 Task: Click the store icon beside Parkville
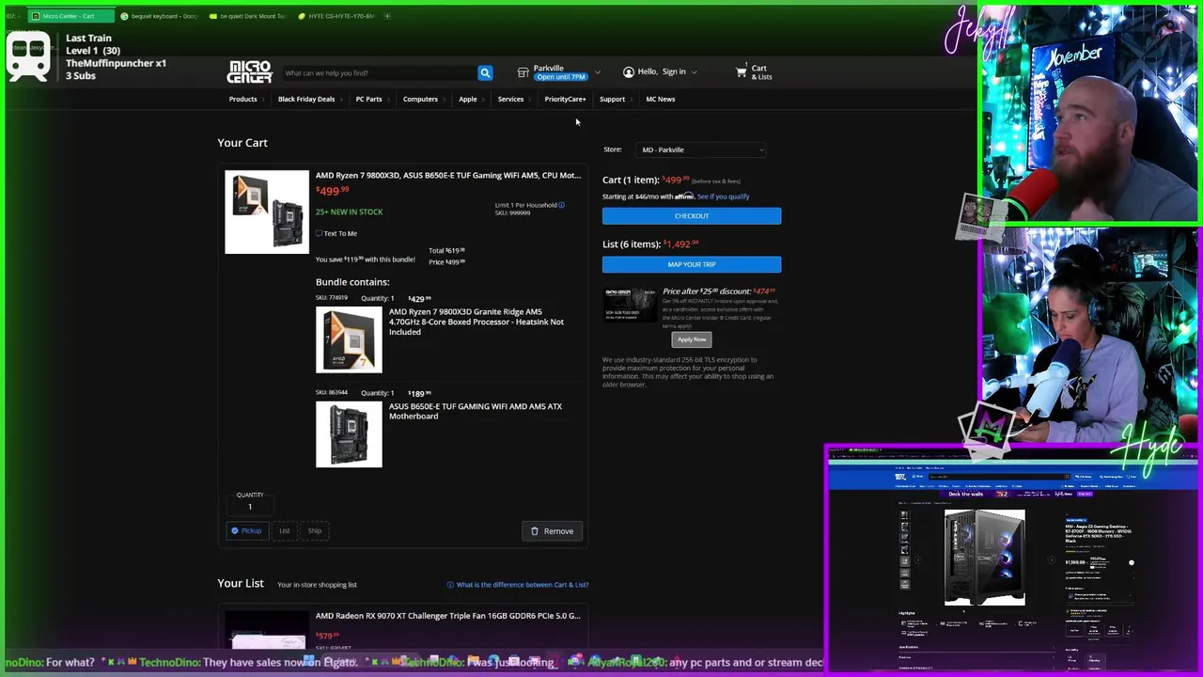(523, 72)
